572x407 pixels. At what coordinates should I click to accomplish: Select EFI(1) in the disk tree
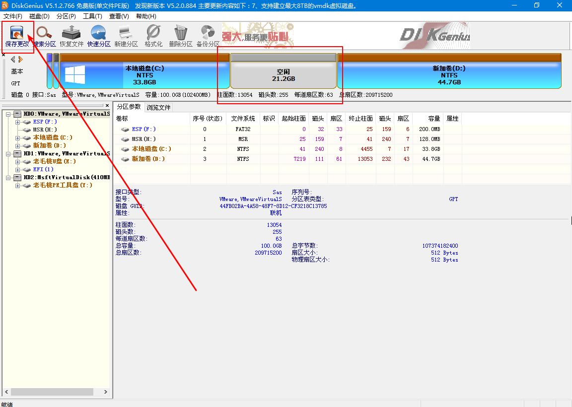click(x=43, y=169)
